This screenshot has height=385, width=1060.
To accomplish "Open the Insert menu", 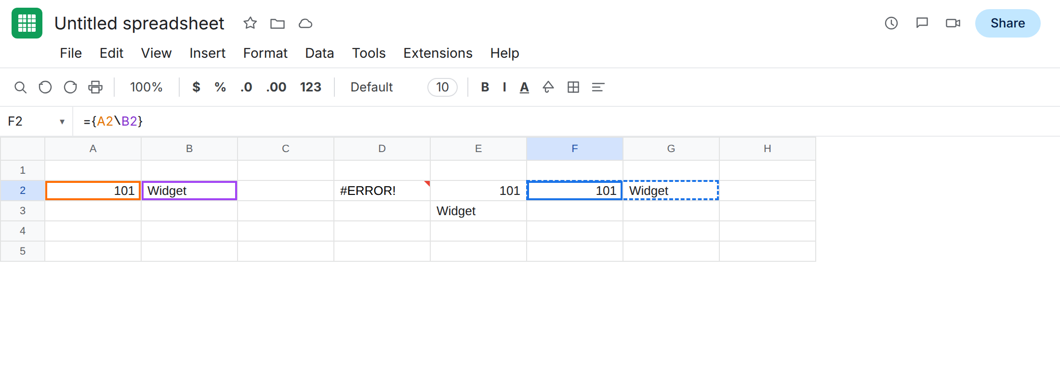I will [x=207, y=53].
